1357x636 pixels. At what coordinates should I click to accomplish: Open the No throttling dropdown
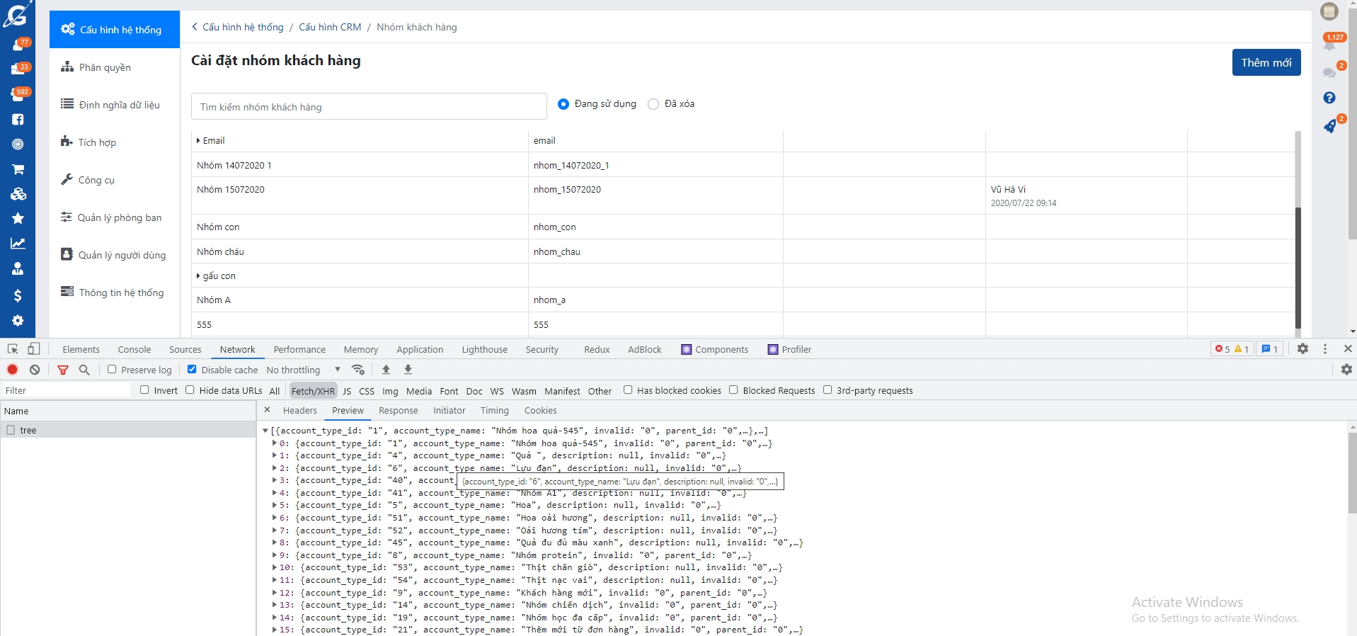(x=303, y=370)
